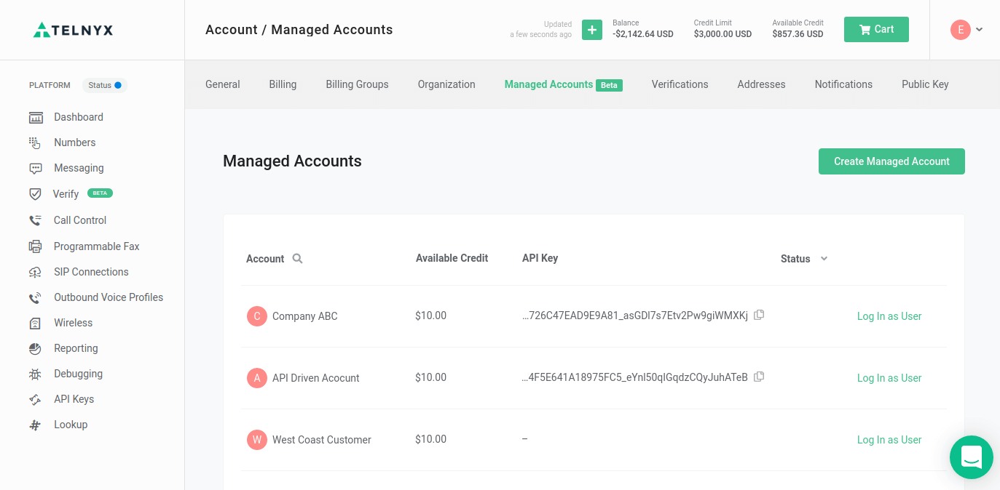1000x490 pixels.
Task: Click the API Key column header
Action: (x=540, y=258)
